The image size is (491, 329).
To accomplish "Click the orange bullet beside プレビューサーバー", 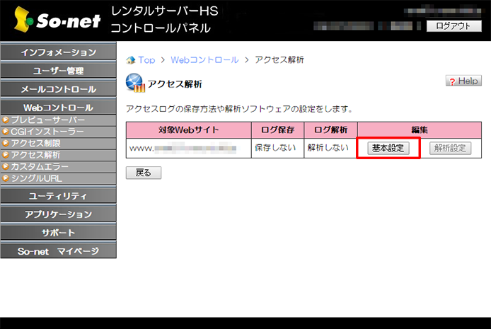I will (x=6, y=120).
